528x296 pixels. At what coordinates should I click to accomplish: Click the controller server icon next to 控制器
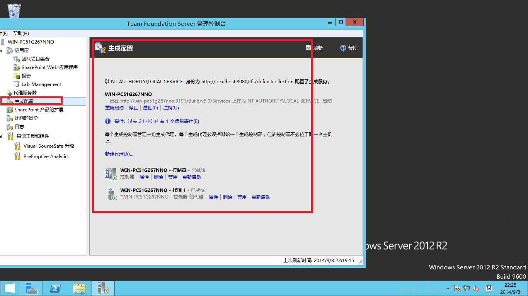pos(111,174)
